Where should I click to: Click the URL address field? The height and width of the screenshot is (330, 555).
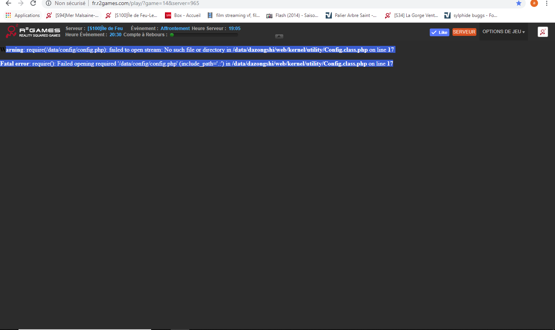pyautogui.click(x=270, y=3)
